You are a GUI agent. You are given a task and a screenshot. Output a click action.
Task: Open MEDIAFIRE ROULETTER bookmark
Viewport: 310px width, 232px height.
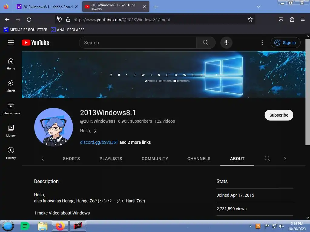25,30
